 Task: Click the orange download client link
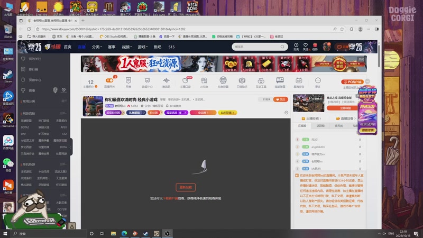[170, 198]
